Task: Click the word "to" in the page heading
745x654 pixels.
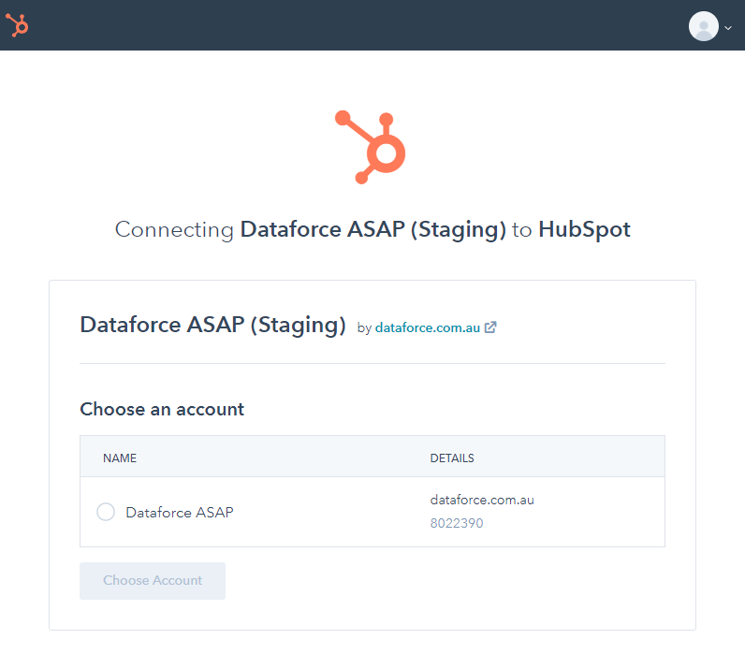Action: click(x=522, y=229)
